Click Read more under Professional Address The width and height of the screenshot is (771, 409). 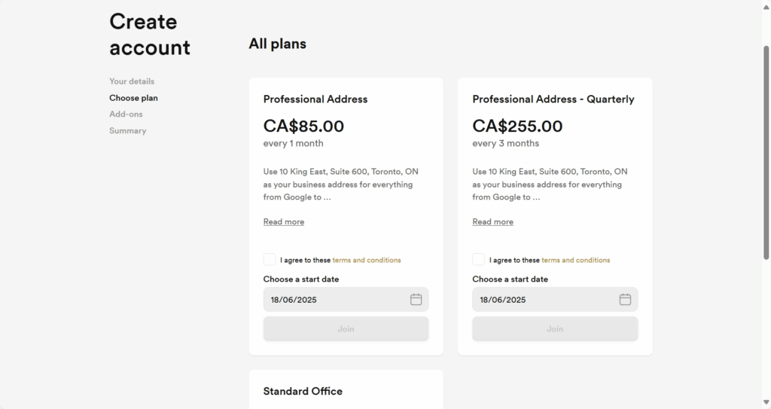coord(284,221)
